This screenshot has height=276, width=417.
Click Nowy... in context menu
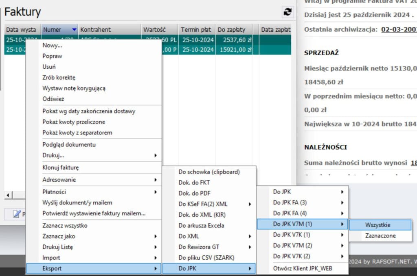(52, 46)
